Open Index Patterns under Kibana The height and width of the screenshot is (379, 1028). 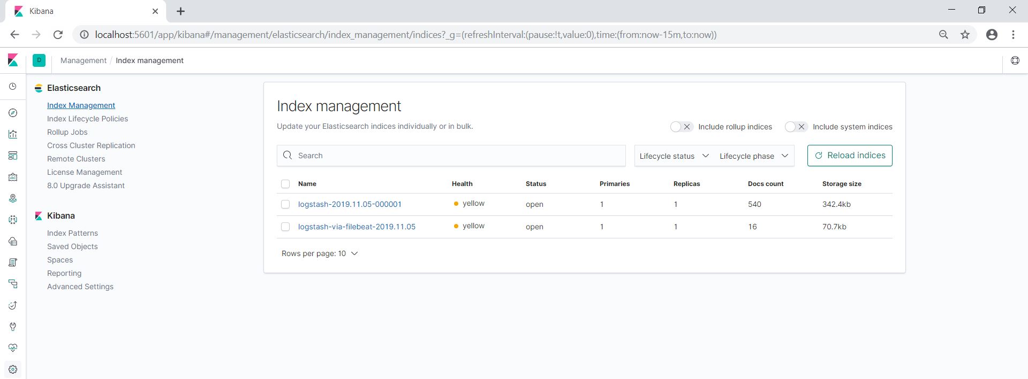72,233
